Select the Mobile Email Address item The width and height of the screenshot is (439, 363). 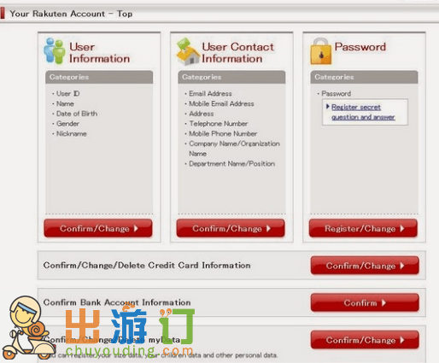[221, 103]
